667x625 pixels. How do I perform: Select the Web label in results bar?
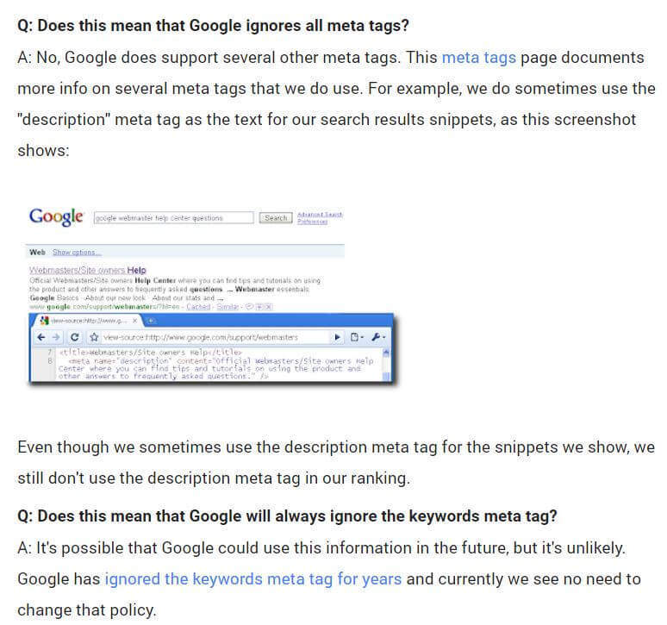(x=37, y=253)
